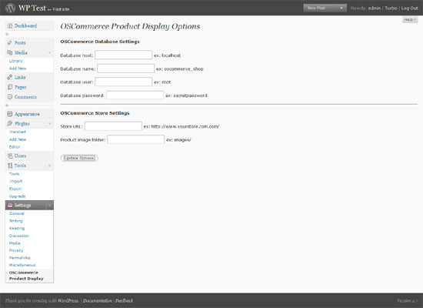Click the WordPress footer link
The height and width of the screenshot is (308, 423).
[x=68, y=301]
